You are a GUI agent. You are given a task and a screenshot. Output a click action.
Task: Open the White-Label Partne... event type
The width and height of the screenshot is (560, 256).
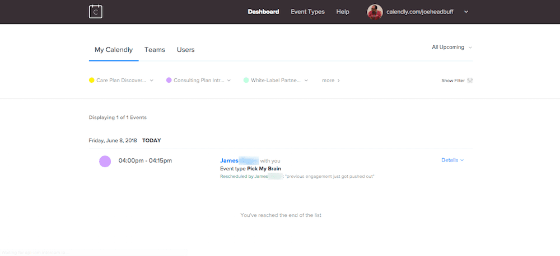[276, 80]
